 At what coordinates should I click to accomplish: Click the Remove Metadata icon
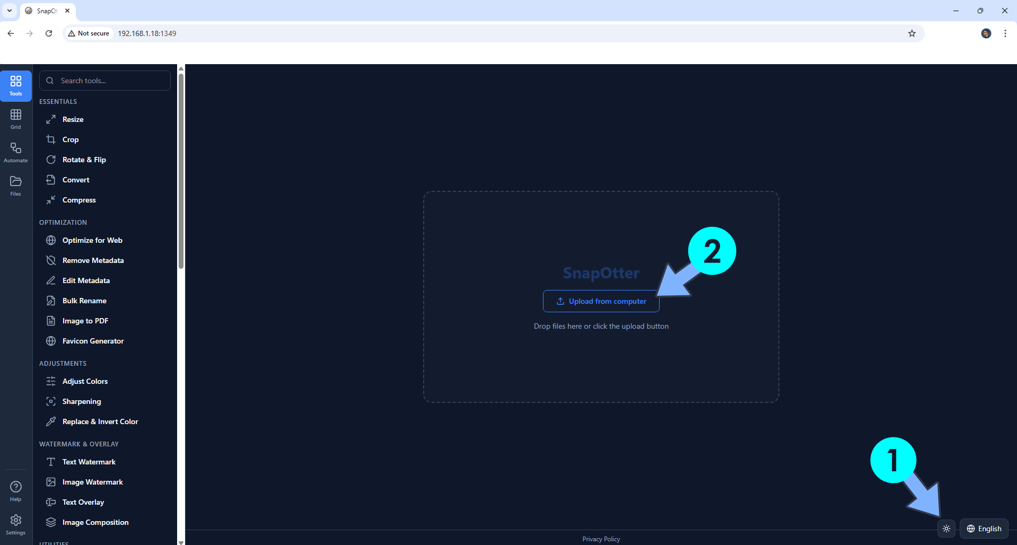[x=51, y=260]
